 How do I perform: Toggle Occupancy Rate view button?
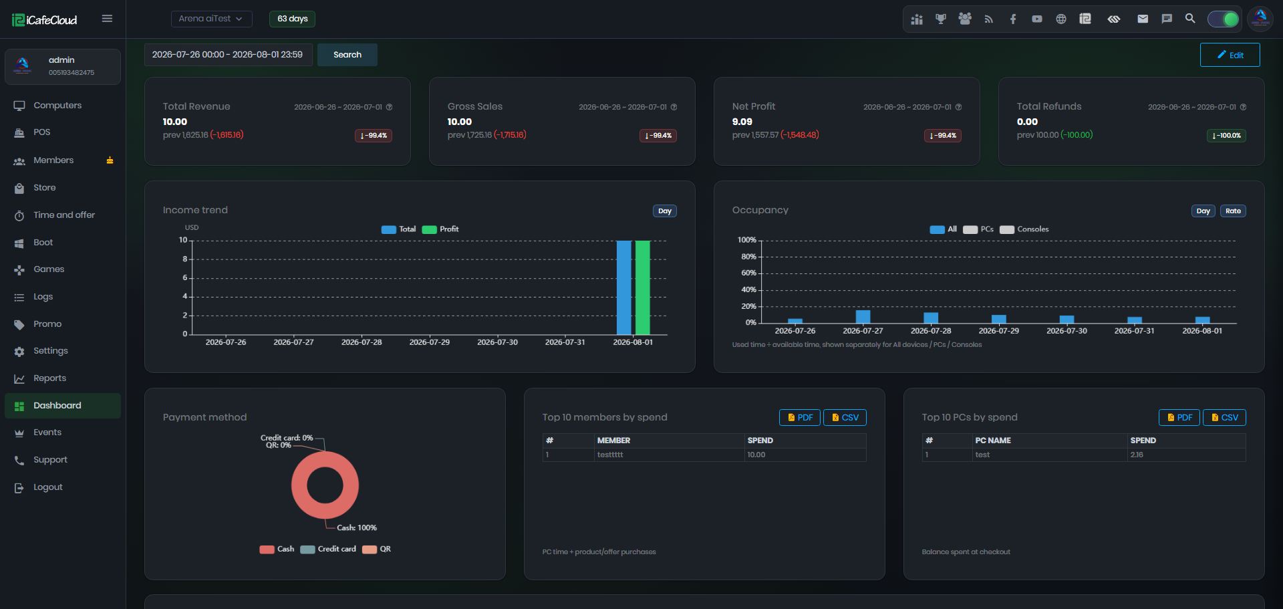tap(1233, 211)
